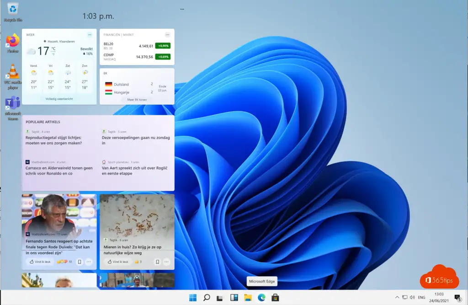Select the Microsoft Teams desktop shortcut
468x305 pixels.
[x=13, y=108]
